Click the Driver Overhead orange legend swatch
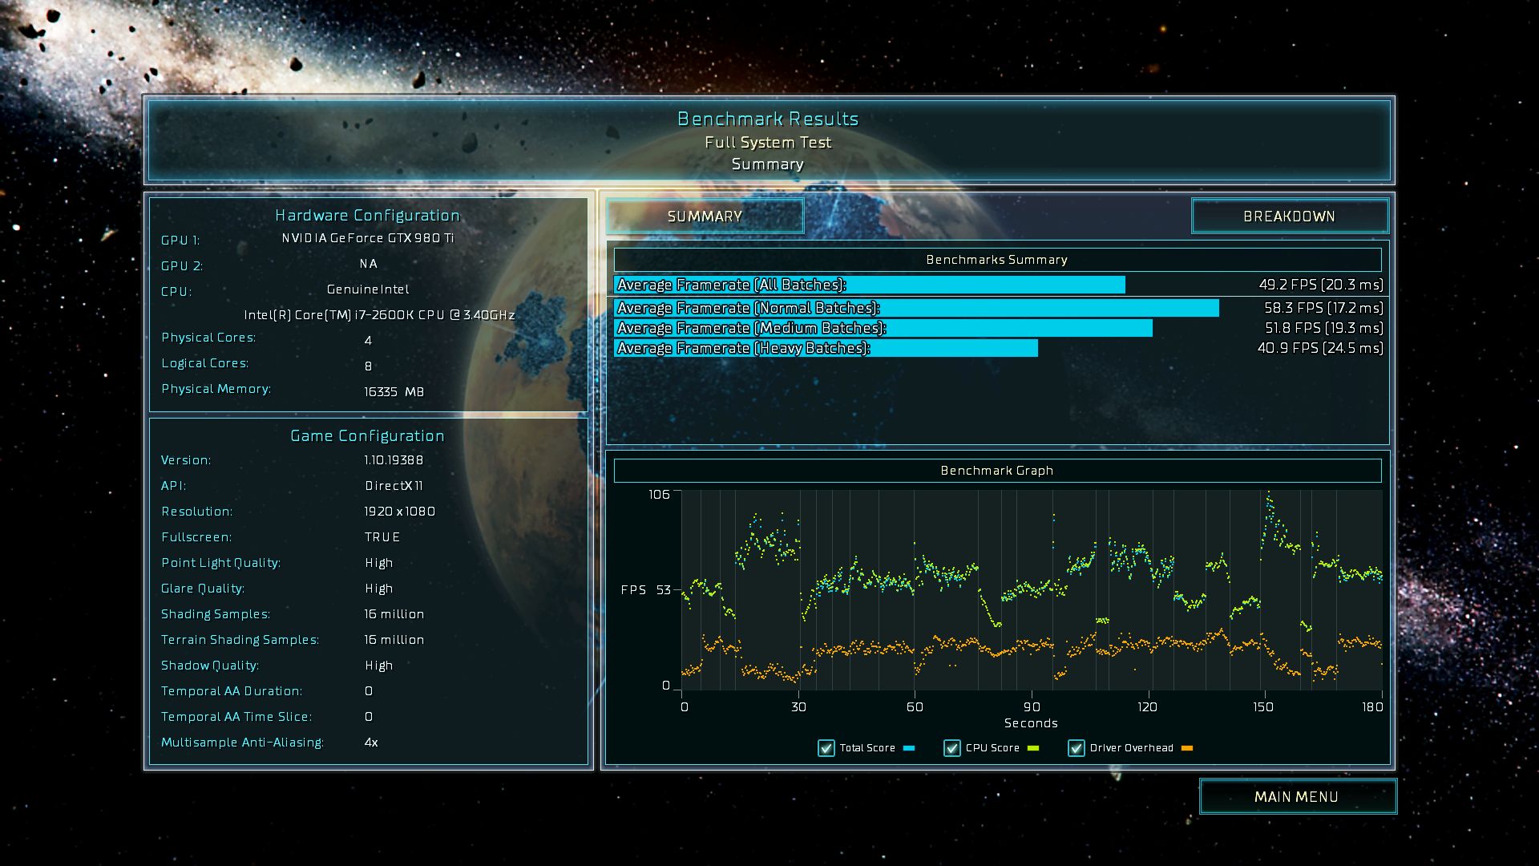The image size is (1539, 866). tap(1187, 748)
